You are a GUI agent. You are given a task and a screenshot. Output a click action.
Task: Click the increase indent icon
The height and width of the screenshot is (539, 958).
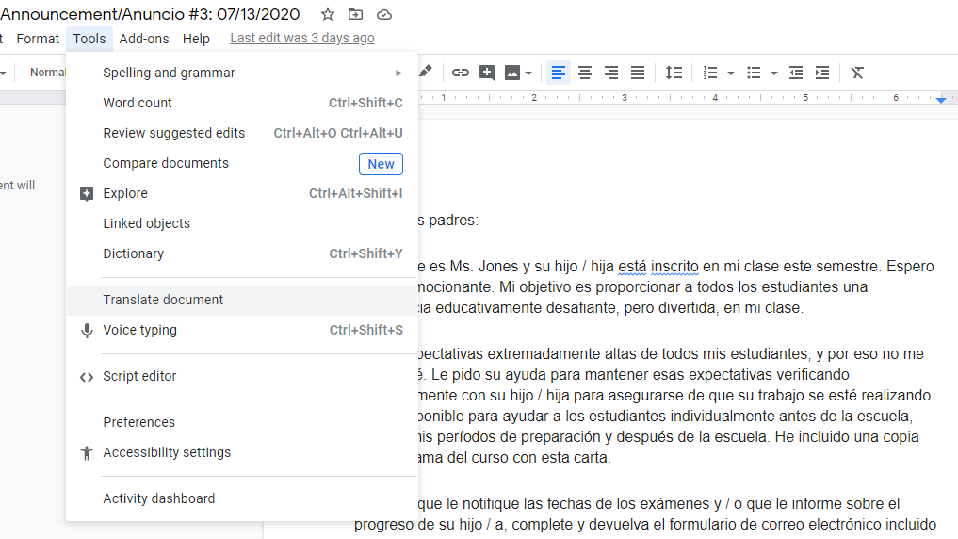[x=822, y=73]
